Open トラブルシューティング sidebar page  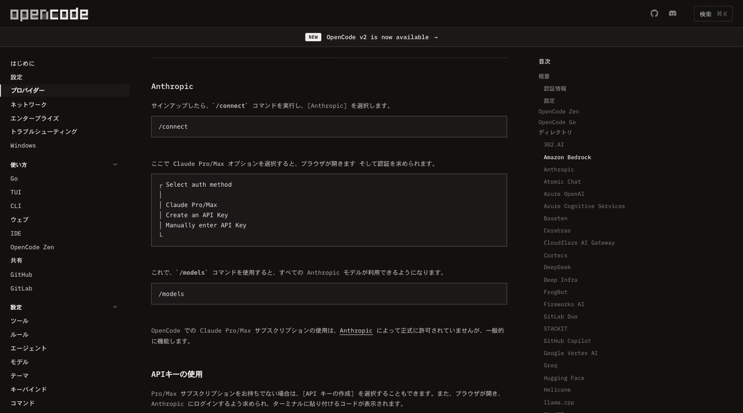click(44, 132)
